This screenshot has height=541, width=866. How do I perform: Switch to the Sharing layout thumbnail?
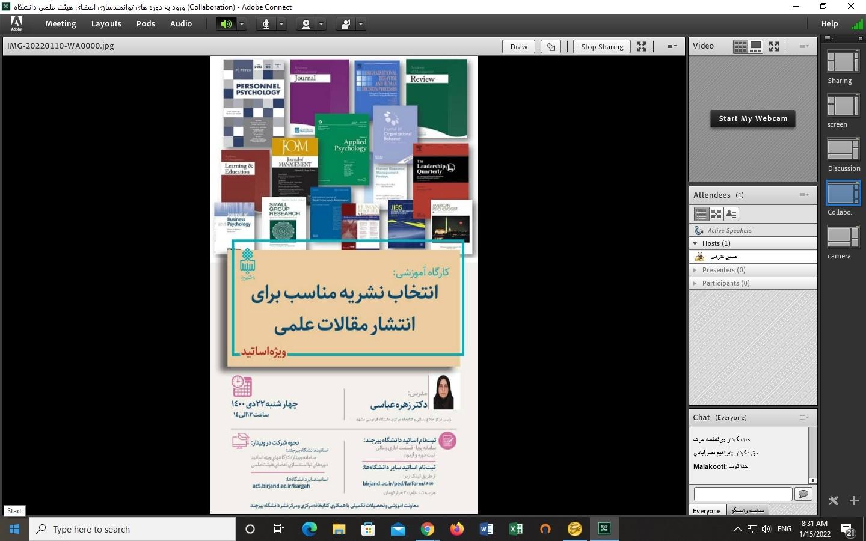[x=843, y=62]
